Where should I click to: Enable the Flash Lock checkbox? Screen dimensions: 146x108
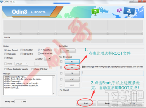point(6,54)
